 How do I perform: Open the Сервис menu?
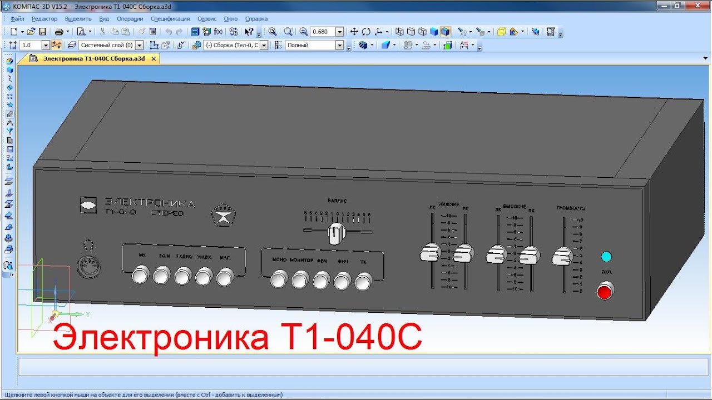[207, 18]
